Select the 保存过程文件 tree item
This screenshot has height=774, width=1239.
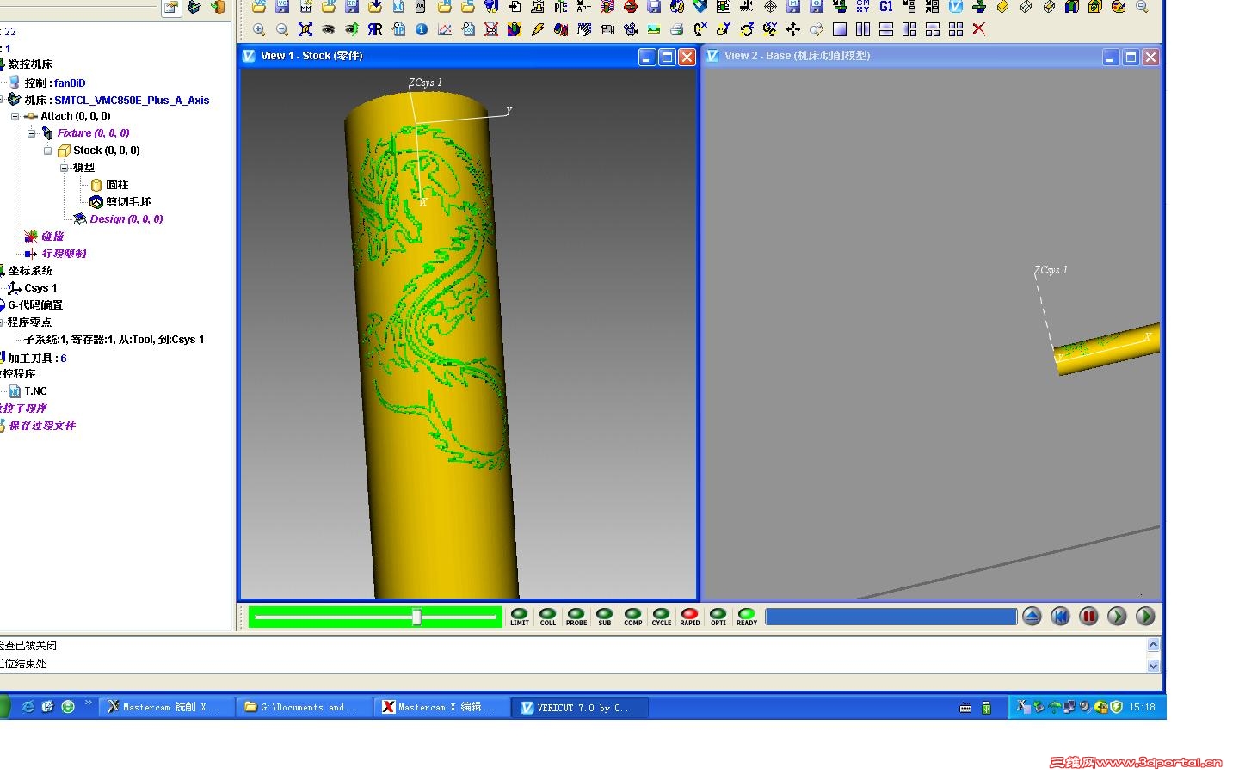pyautogui.click(x=42, y=426)
